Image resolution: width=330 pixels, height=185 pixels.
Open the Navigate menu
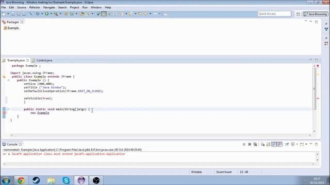pyautogui.click(x=49, y=7)
